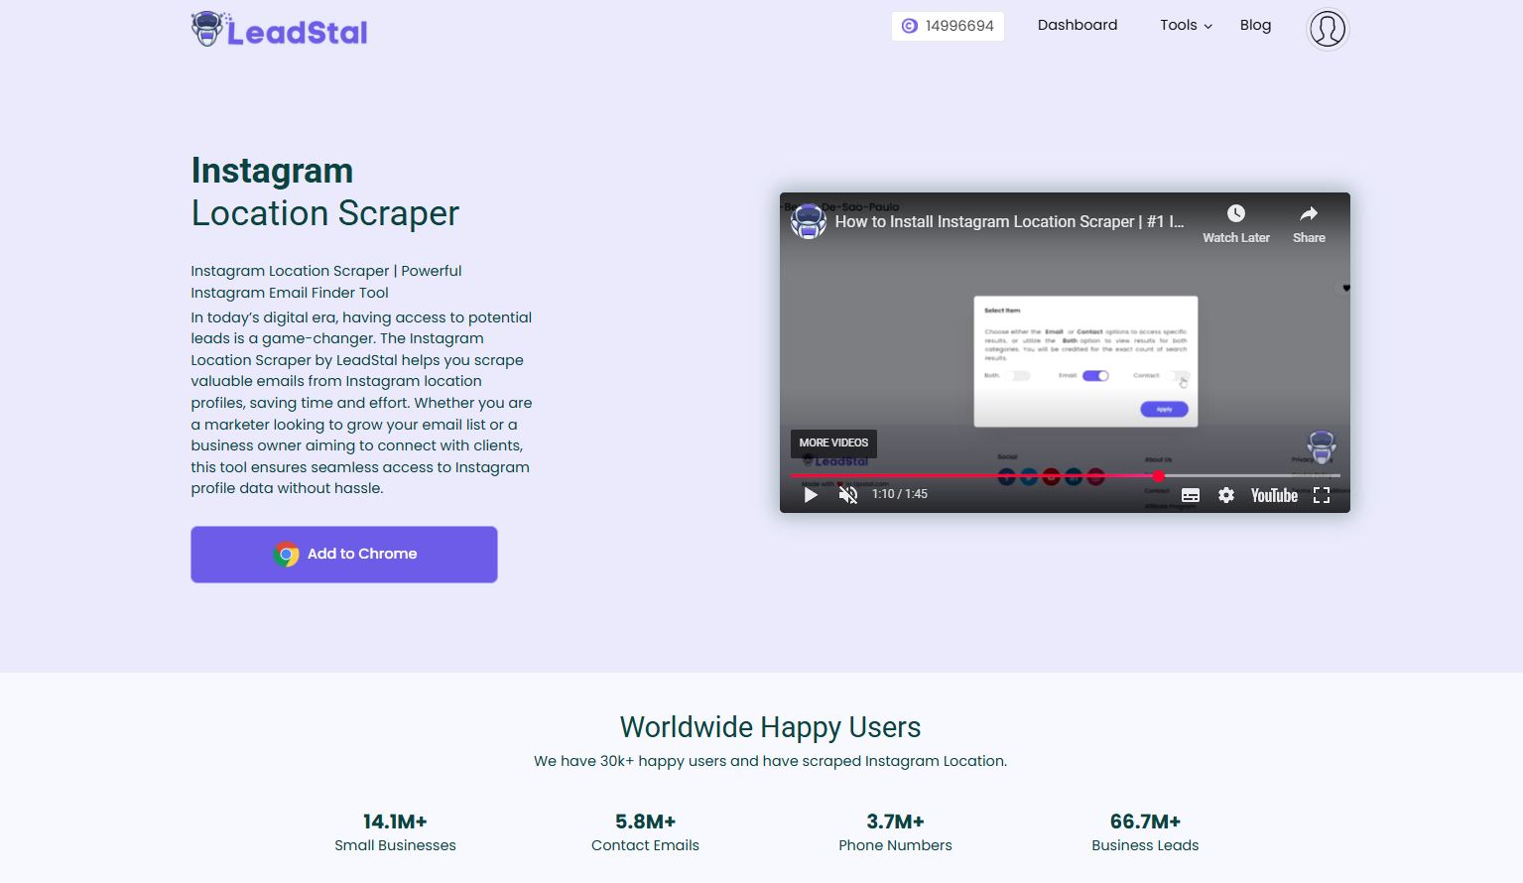Click the red video progress bar
Viewport: 1523px width, 883px height.
coord(972,476)
